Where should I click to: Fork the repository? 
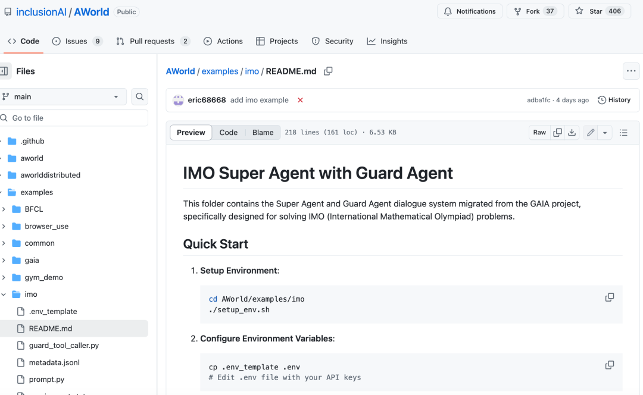(535, 11)
